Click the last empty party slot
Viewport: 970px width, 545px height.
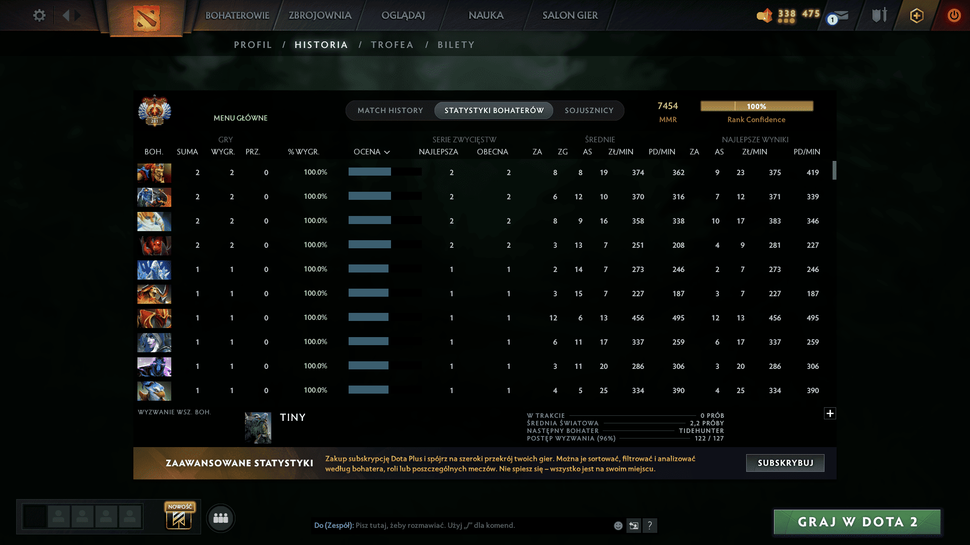[x=130, y=517]
